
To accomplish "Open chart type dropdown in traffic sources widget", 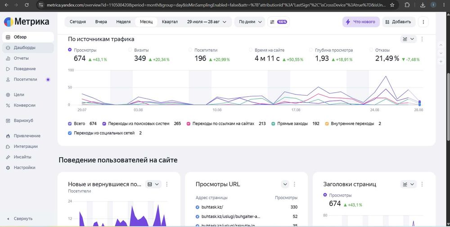I will pos(408,39).
